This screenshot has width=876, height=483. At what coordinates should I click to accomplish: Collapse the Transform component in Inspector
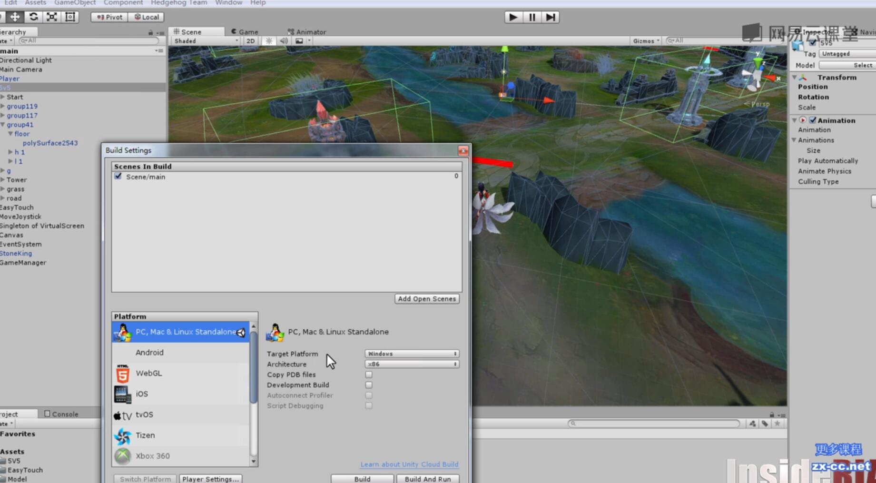point(794,77)
